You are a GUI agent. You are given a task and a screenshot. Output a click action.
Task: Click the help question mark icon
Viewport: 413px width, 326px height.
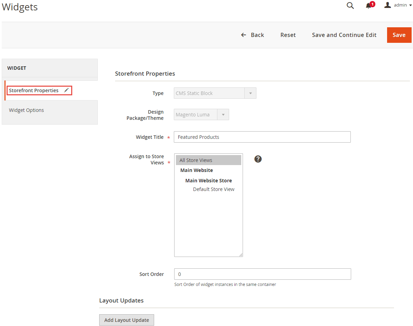(x=258, y=159)
